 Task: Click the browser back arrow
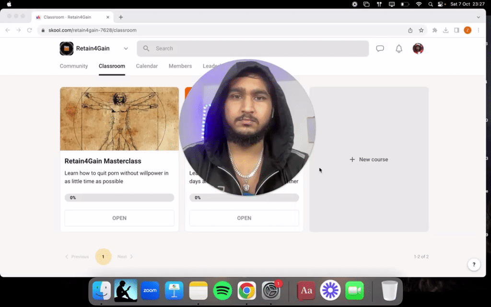point(8,30)
